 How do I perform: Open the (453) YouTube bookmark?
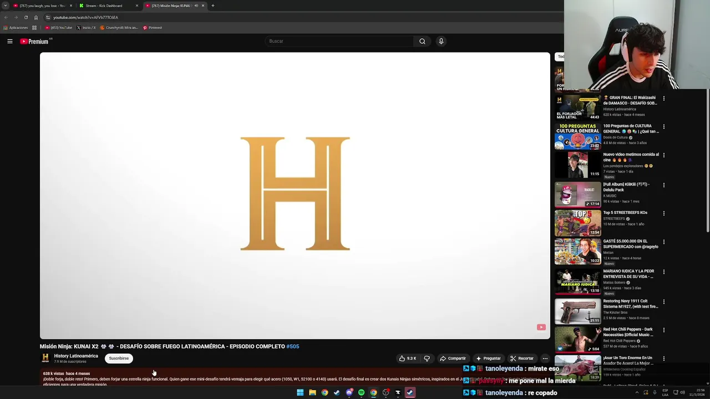pyautogui.click(x=59, y=28)
